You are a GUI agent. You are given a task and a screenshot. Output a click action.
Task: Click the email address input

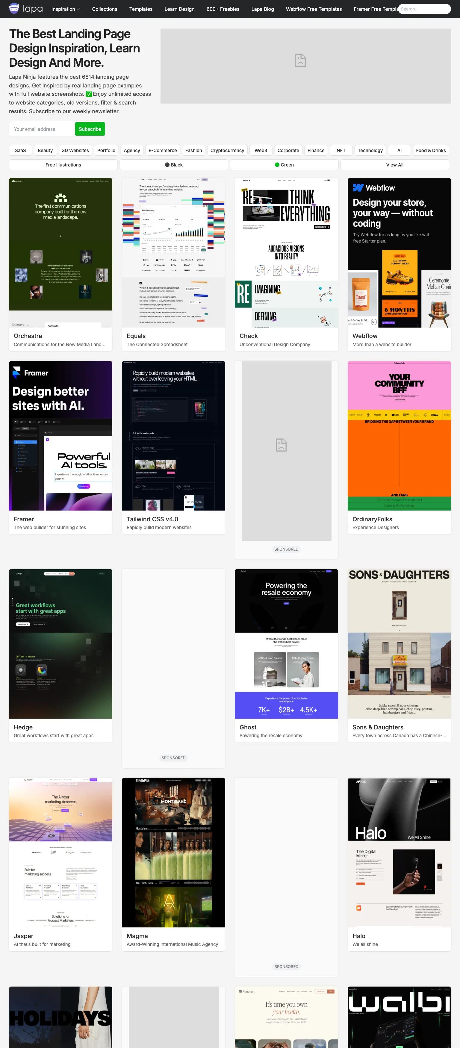42,129
